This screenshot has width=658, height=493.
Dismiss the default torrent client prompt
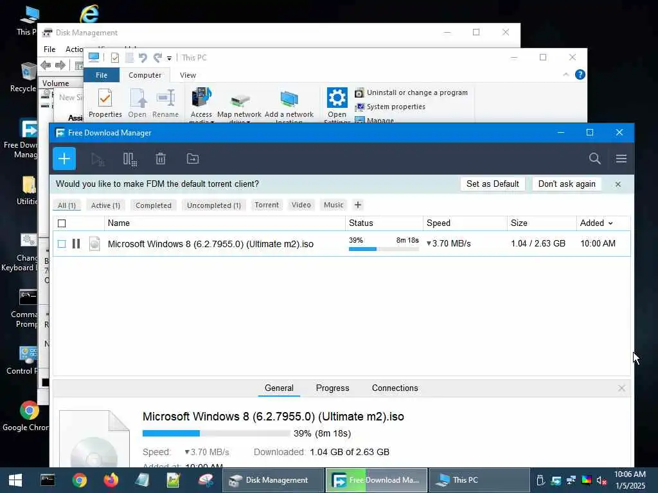point(618,184)
